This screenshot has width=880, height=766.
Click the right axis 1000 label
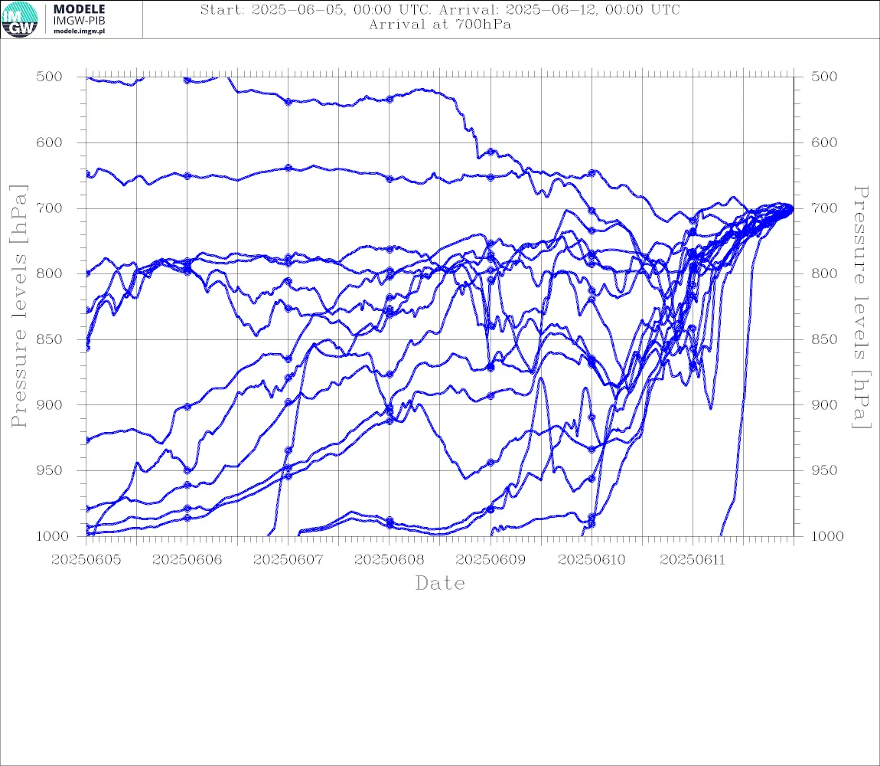click(x=828, y=536)
